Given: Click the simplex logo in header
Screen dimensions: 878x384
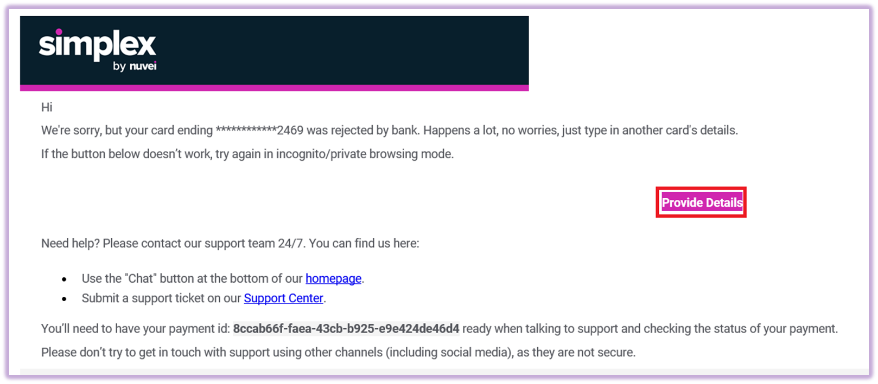Looking at the screenshot, I should [x=97, y=50].
